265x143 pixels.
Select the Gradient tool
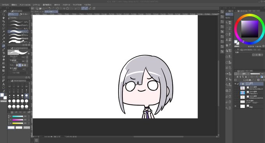pyautogui.click(x=4, y=70)
